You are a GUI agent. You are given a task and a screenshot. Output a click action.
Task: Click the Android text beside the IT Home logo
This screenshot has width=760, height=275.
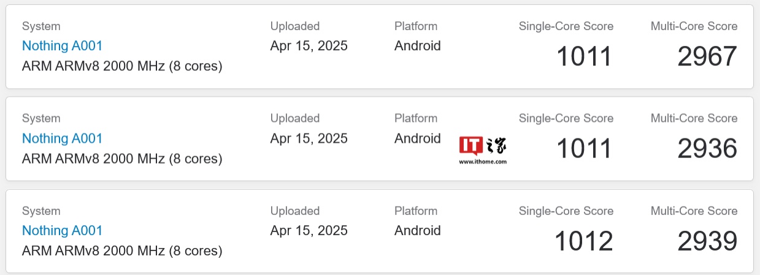pyautogui.click(x=417, y=138)
